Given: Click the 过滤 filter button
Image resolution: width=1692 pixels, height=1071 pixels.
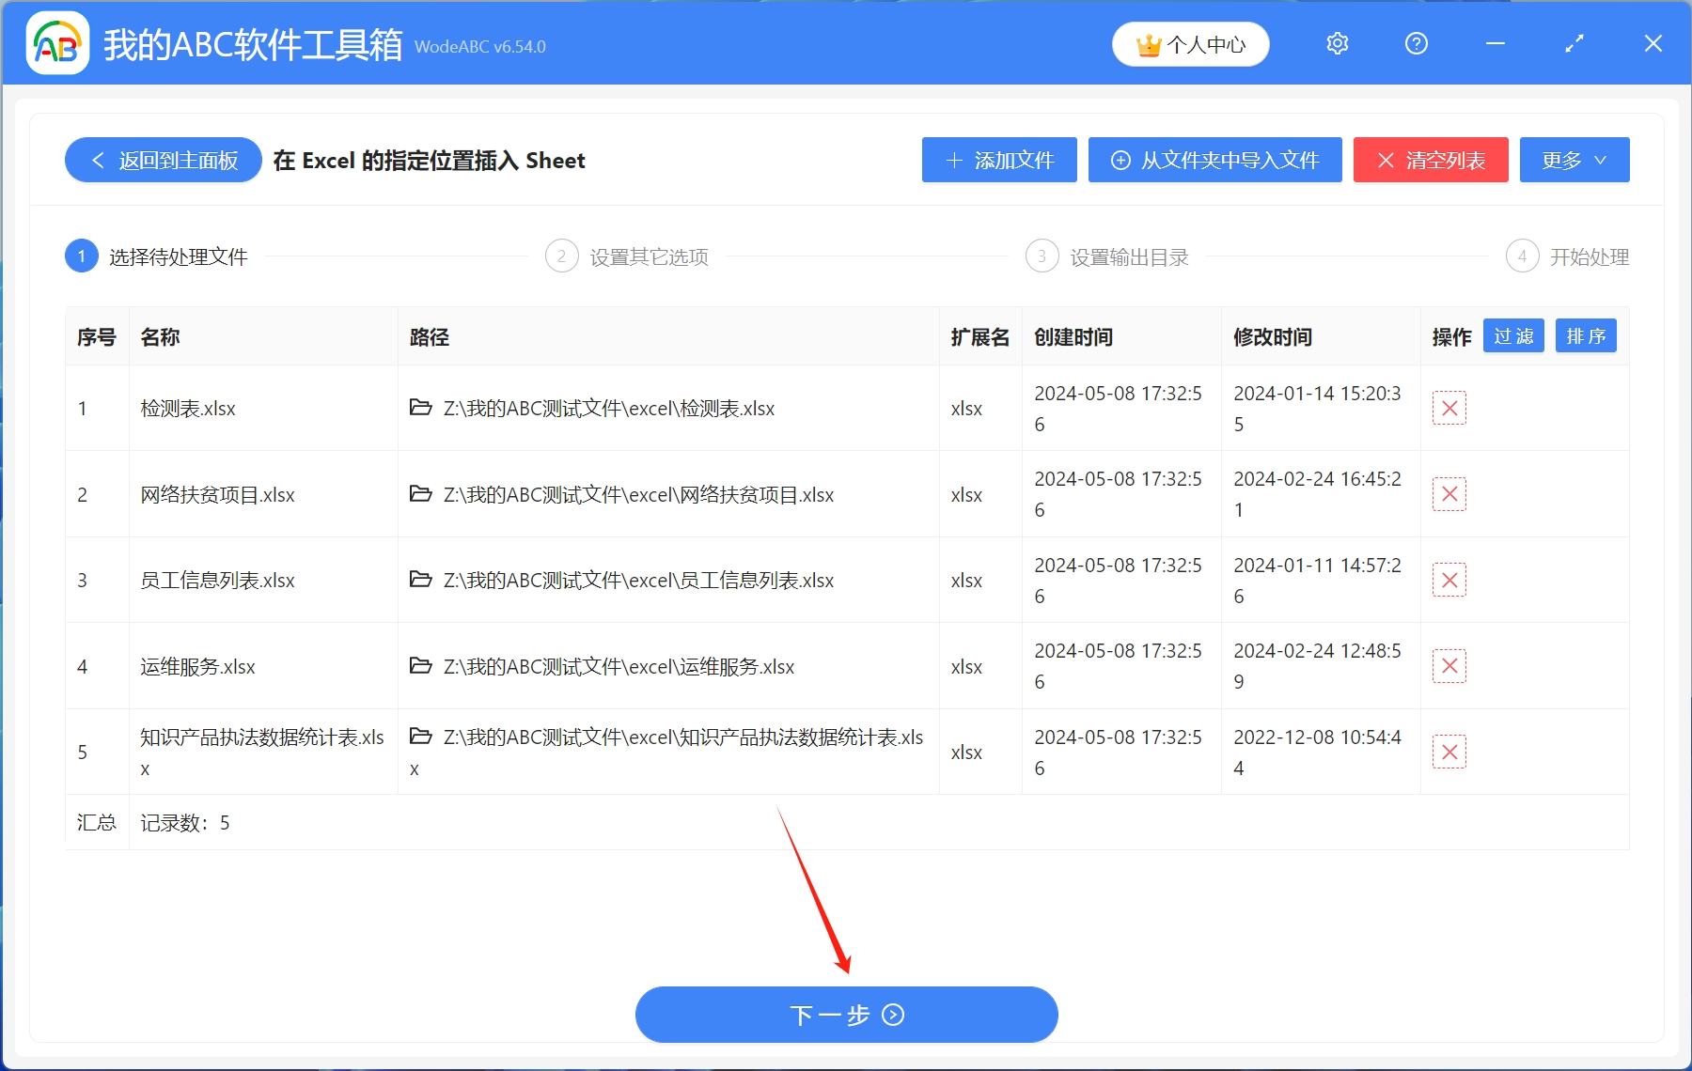Looking at the screenshot, I should click(1513, 336).
